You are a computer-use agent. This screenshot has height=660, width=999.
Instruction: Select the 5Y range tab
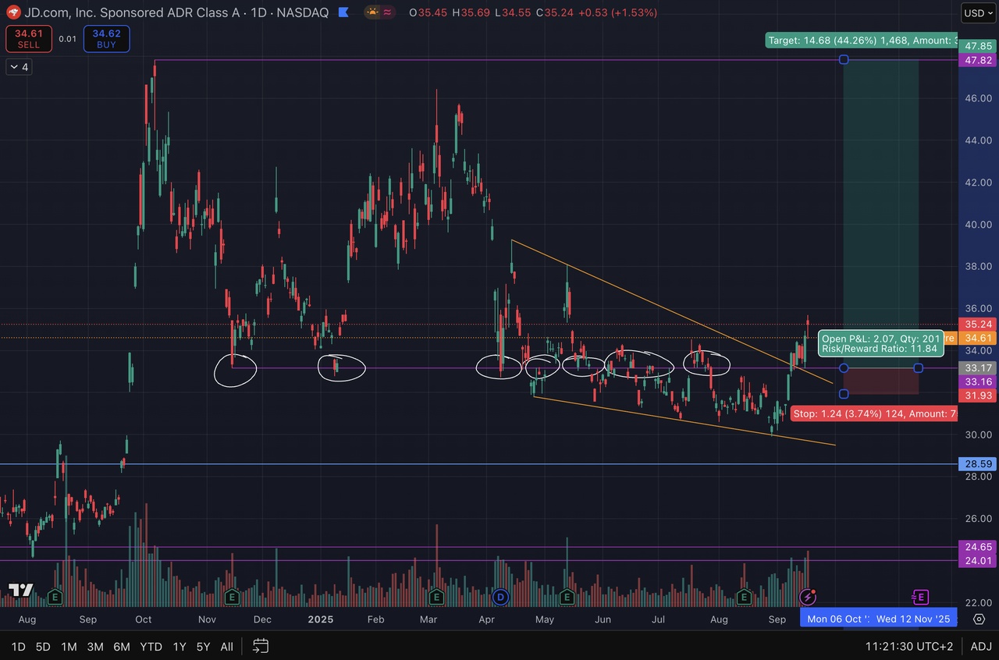[x=203, y=647]
